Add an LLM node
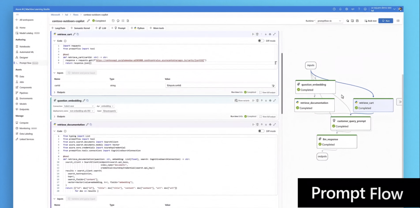The width and height of the screenshot is (420, 208). click(x=101, y=28)
